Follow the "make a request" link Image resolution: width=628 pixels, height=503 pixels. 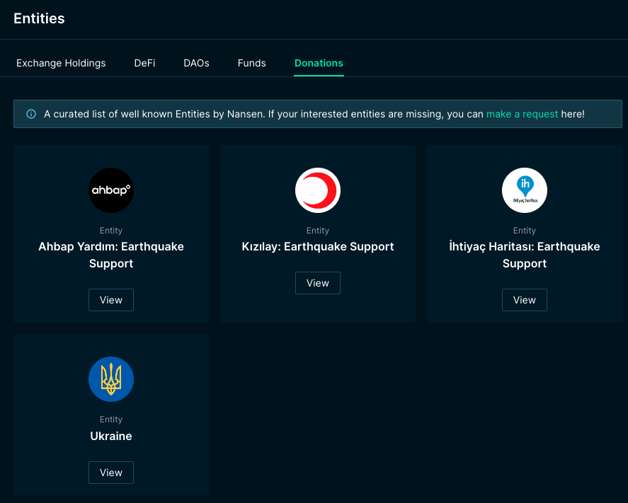tap(522, 114)
